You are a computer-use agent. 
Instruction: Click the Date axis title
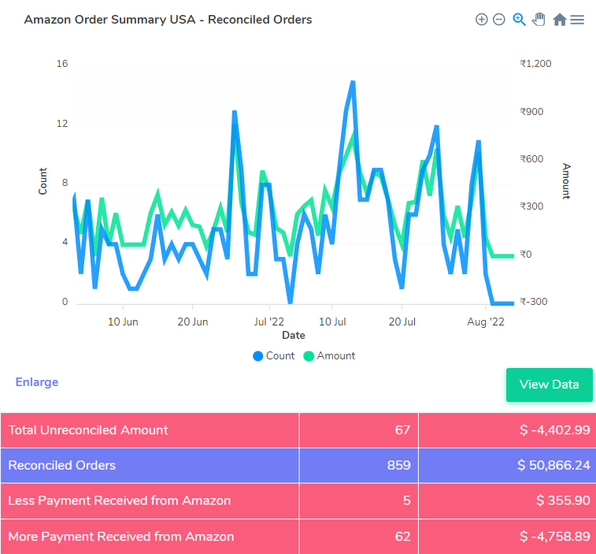pyautogui.click(x=294, y=335)
